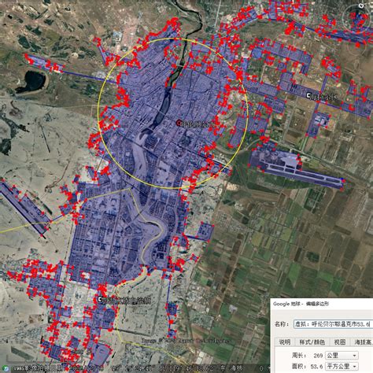Image resolution: width=373 pixels, height=373 pixels.
Task: Open the 面积 unit dropdown showing 平方公里
Action: pos(342,366)
